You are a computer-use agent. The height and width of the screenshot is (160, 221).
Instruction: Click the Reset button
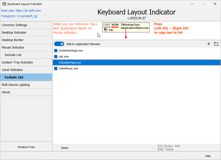click(x=65, y=148)
